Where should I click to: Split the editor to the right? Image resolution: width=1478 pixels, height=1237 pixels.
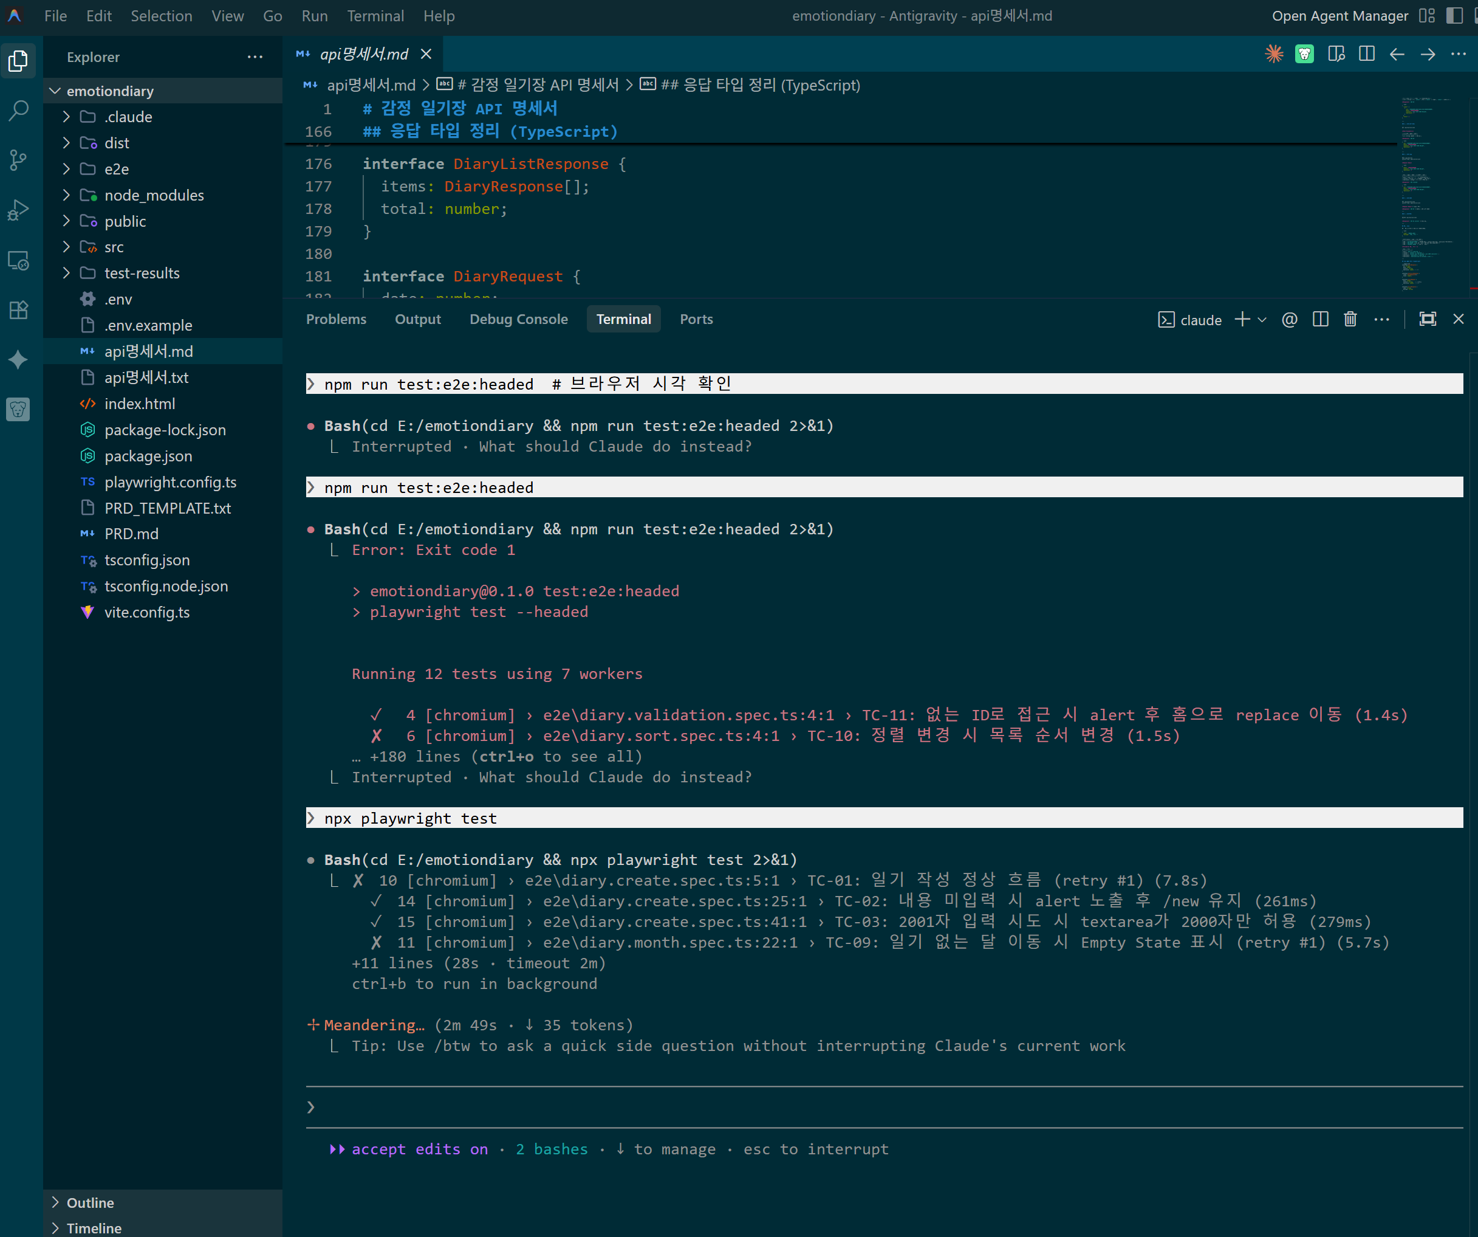pos(1367,54)
